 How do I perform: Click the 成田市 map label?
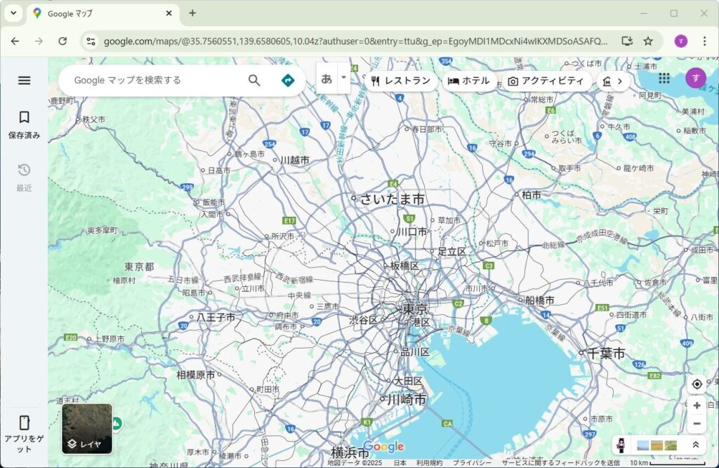tap(702, 250)
